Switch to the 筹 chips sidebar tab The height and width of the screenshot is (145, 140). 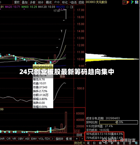pos(136,143)
